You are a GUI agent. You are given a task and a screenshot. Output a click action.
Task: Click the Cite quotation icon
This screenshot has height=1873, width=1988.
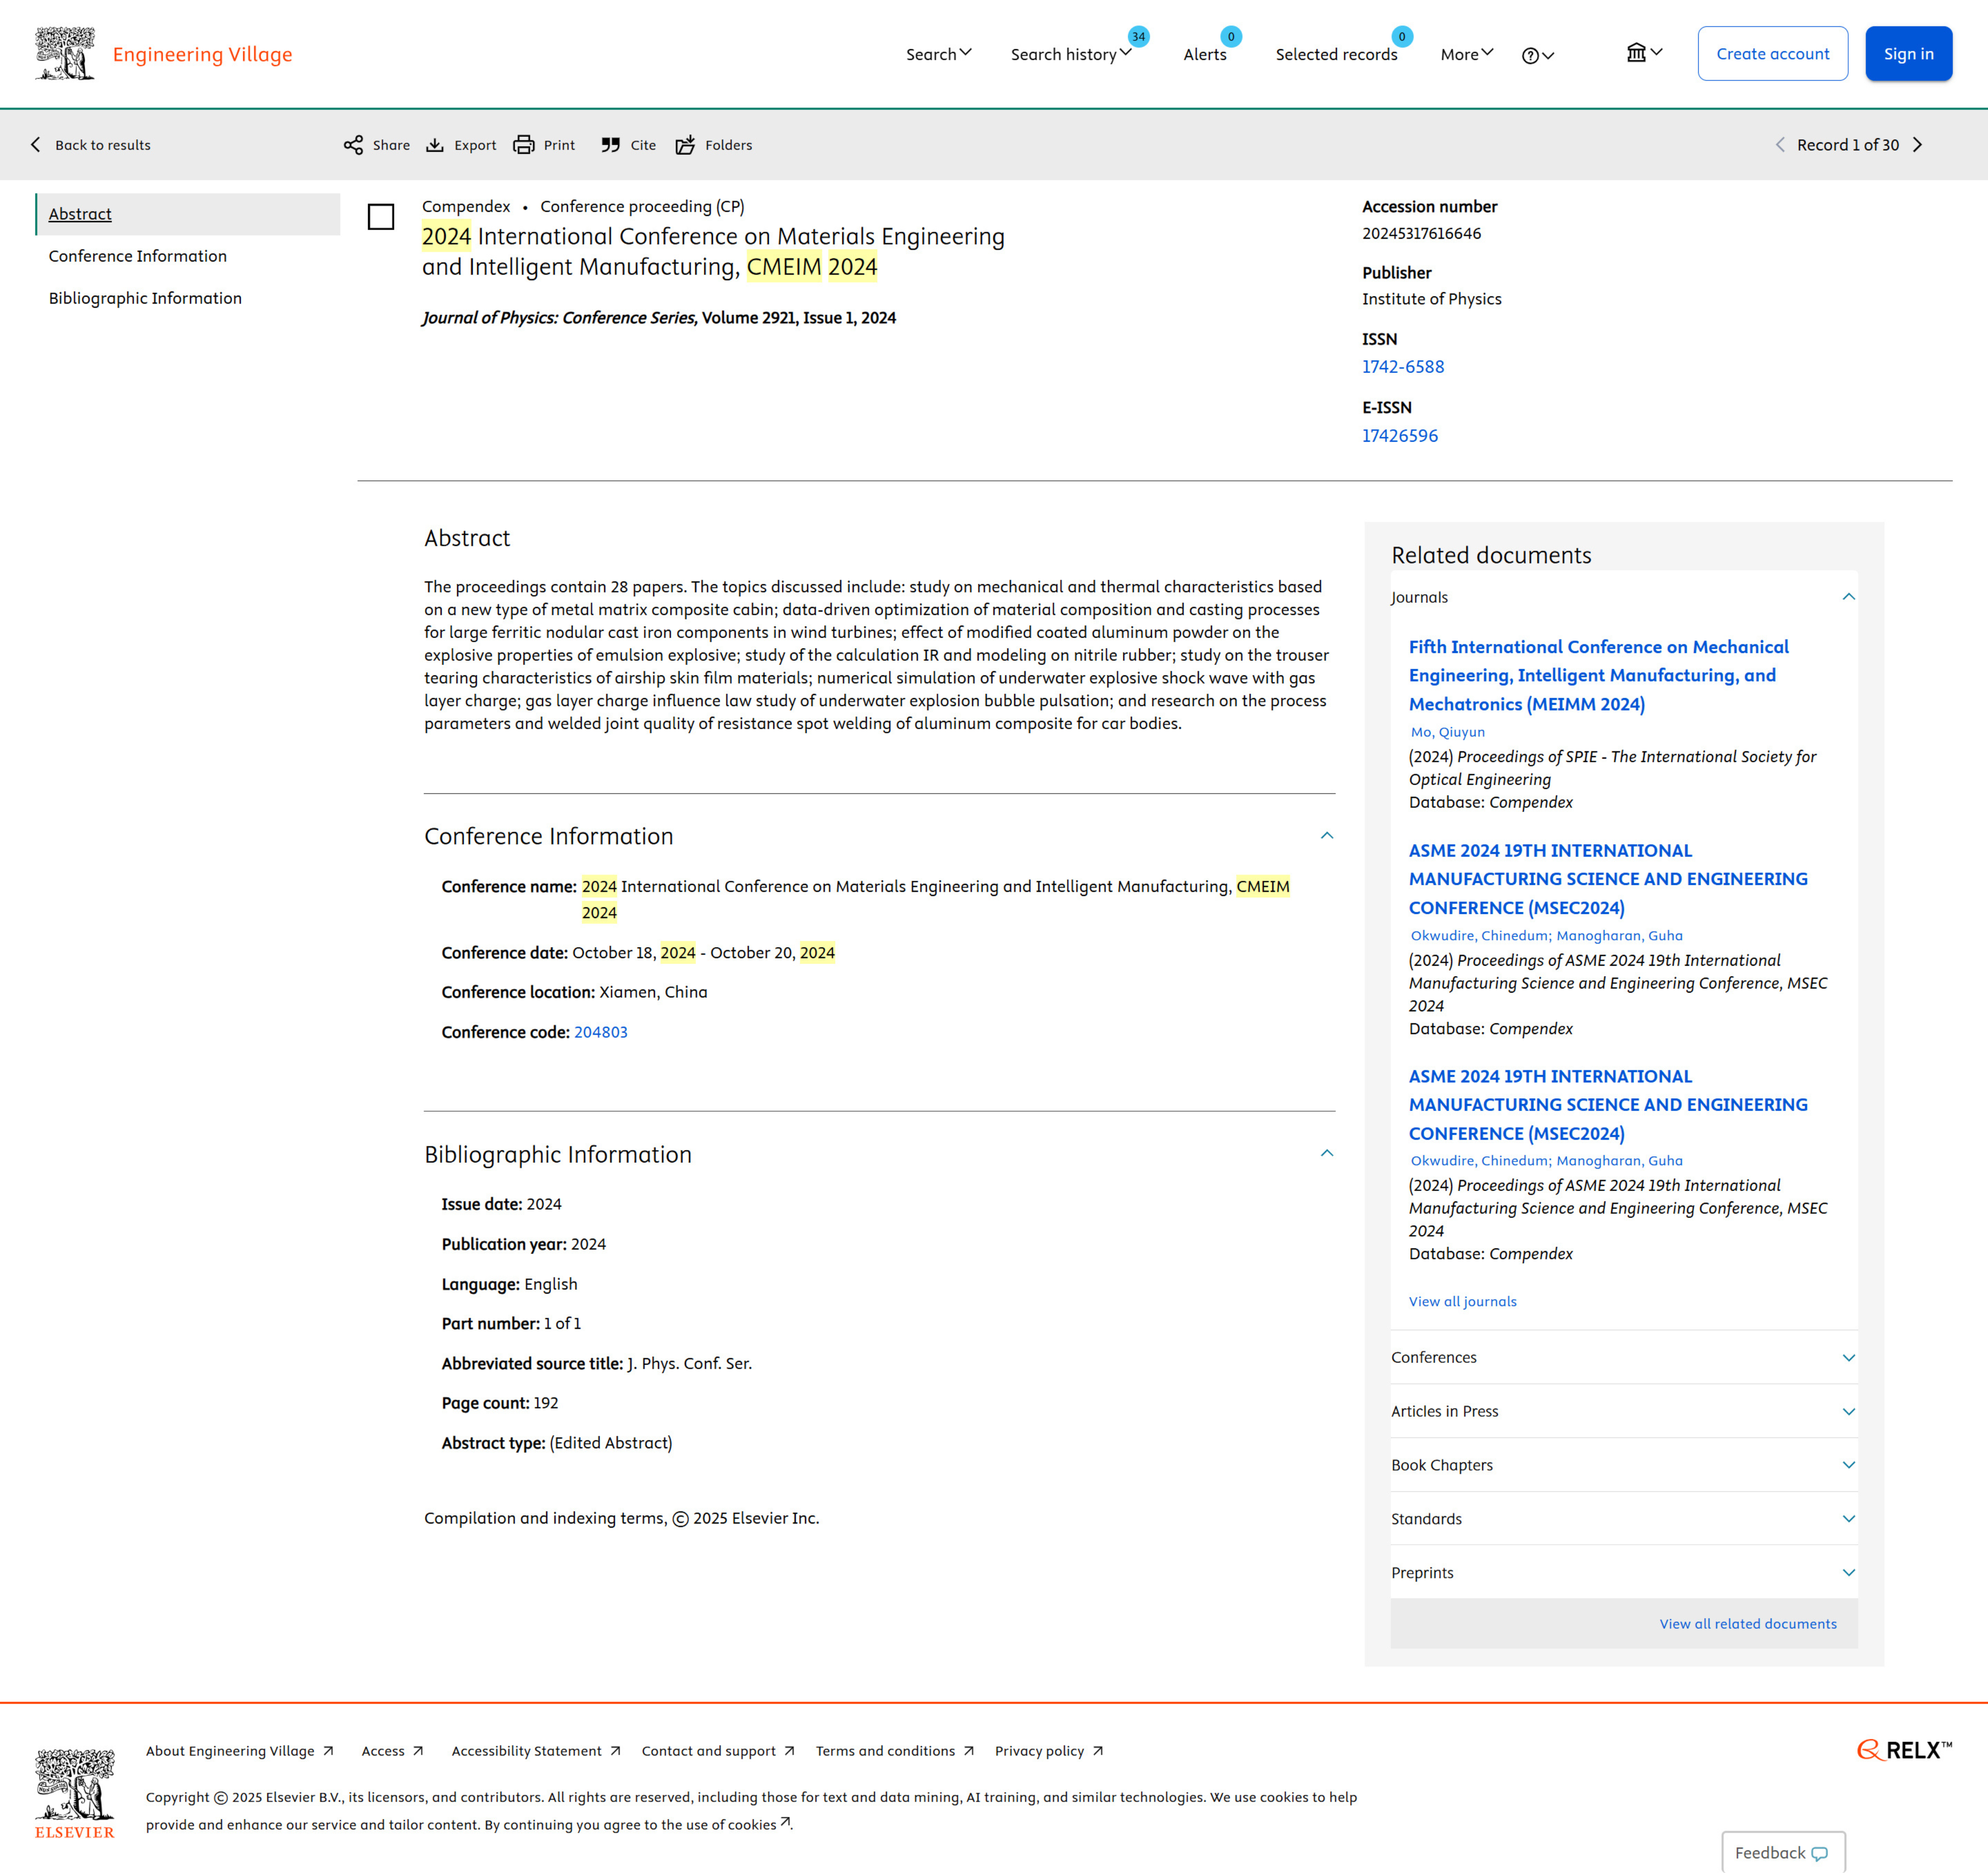pyautogui.click(x=610, y=145)
